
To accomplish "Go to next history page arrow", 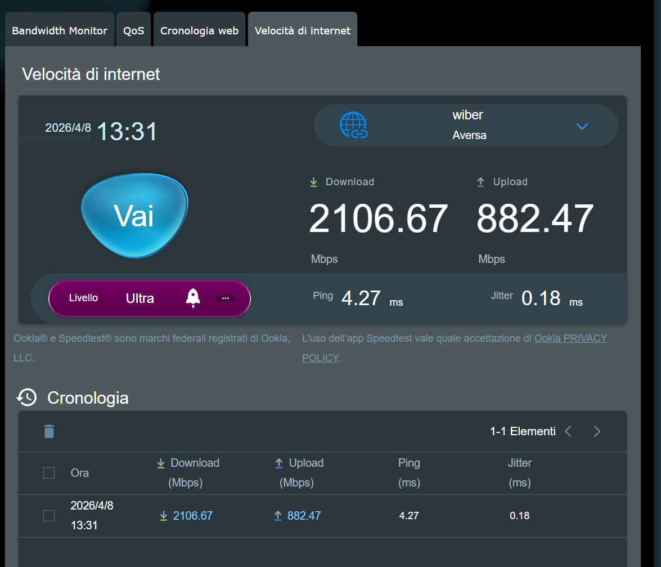I will 597,431.
